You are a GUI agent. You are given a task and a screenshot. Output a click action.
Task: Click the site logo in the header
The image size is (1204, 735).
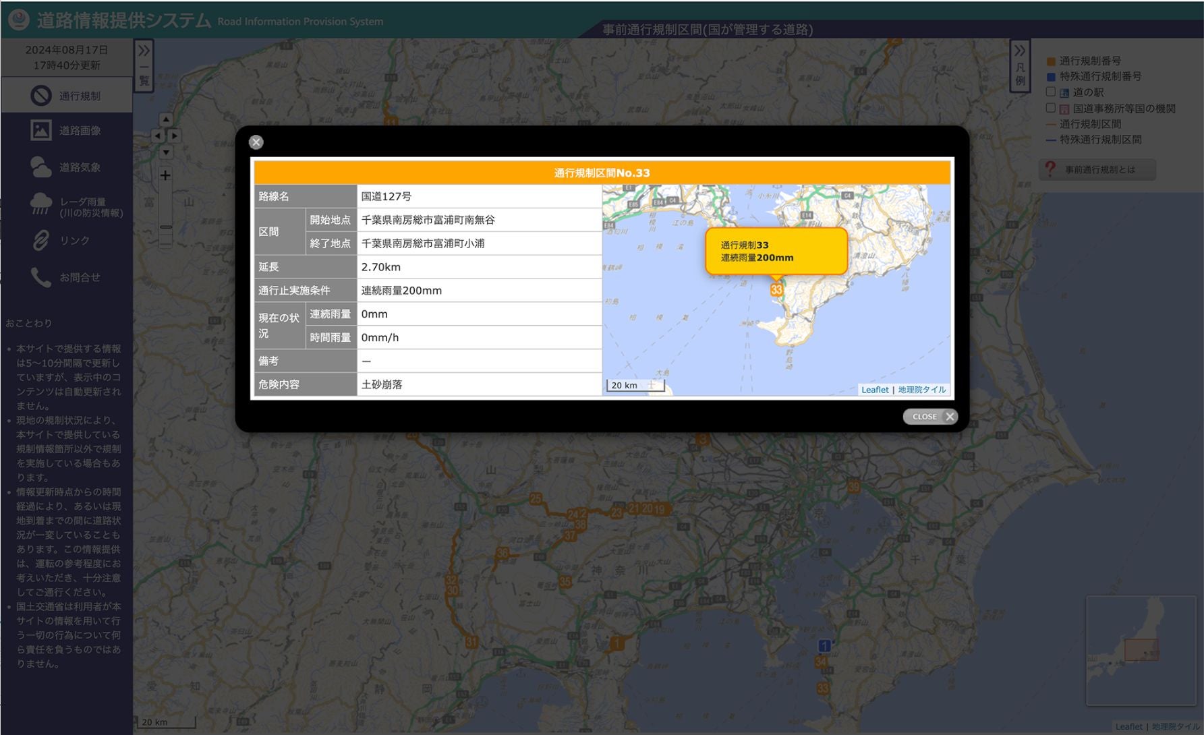pyautogui.click(x=18, y=20)
